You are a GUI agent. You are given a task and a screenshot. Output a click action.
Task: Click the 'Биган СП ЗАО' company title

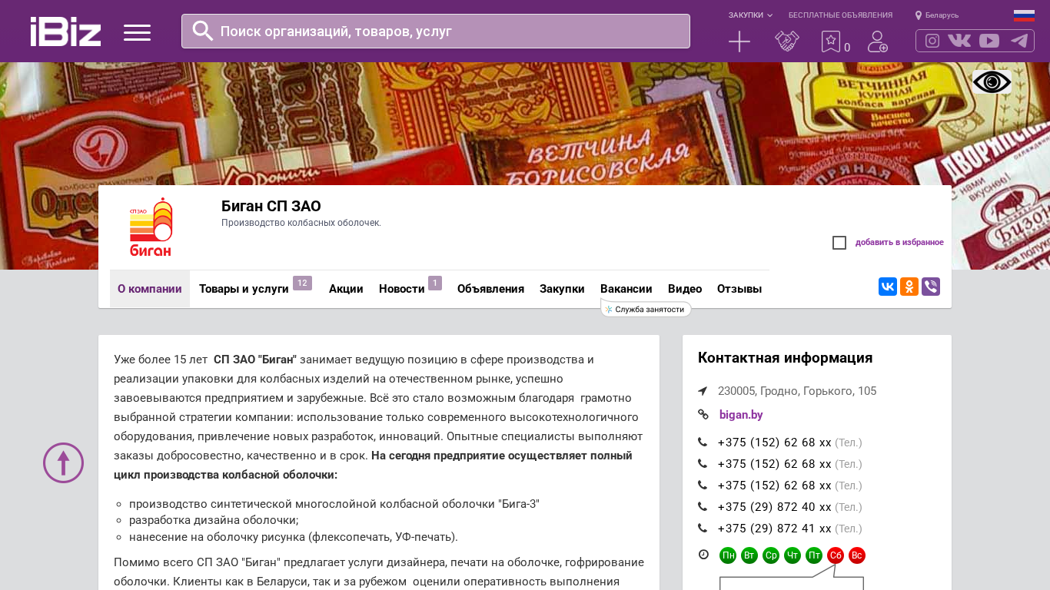click(271, 206)
